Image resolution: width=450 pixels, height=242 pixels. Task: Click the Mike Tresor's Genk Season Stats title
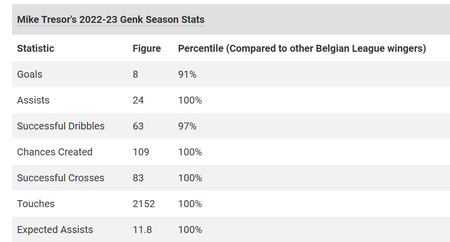pos(110,20)
